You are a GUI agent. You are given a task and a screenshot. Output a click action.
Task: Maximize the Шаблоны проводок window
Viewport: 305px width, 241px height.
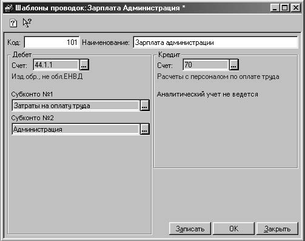285,8
